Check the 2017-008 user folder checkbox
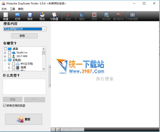The height and width of the screenshot is (132, 160). pyautogui.click(x=10, y=56)
